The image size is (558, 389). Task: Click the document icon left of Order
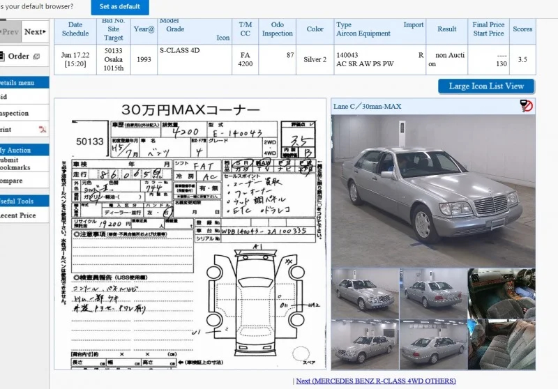(x=3, y=56)
